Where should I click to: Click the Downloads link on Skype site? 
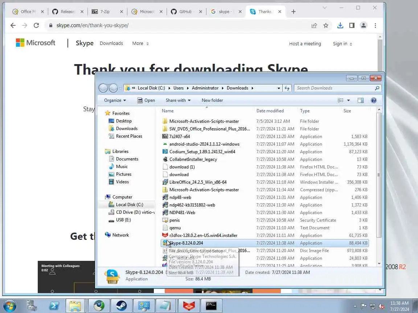[111, 43]
